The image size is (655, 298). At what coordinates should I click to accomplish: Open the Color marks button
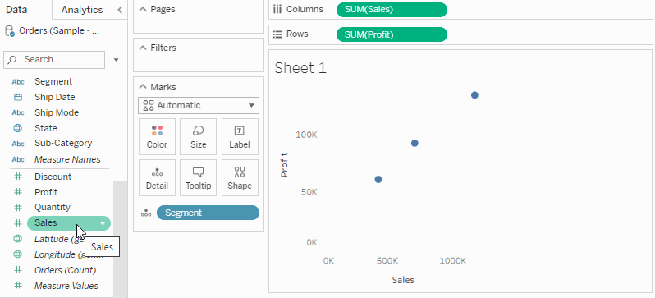(157, 136)
